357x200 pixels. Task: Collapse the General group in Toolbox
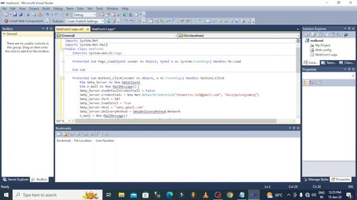click(x=4, y=34)
